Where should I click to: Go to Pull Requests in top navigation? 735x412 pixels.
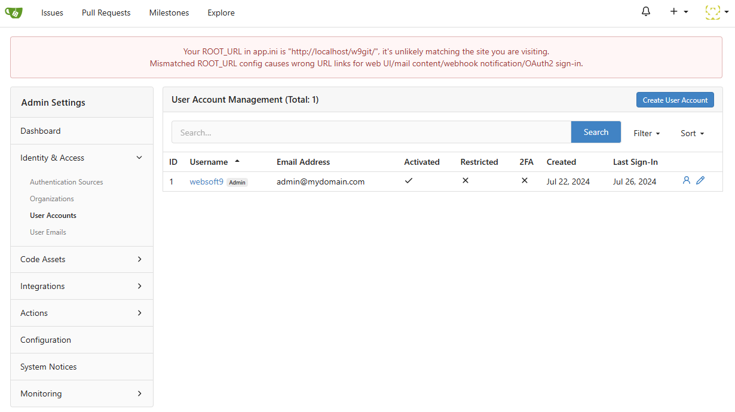click(106, 13)
